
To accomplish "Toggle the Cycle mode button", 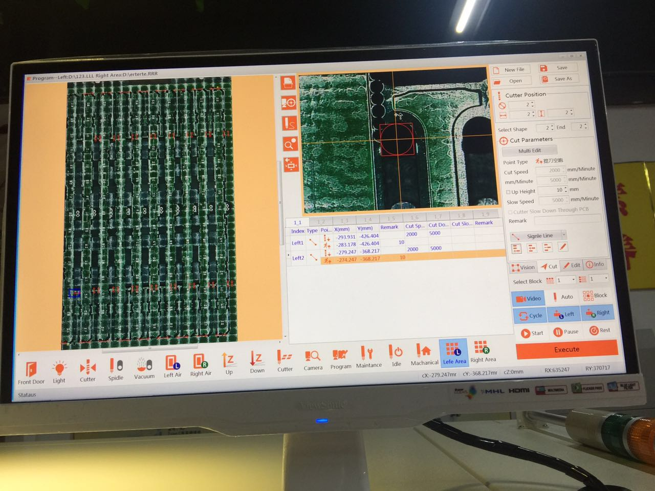I will (x=530, y=316).
